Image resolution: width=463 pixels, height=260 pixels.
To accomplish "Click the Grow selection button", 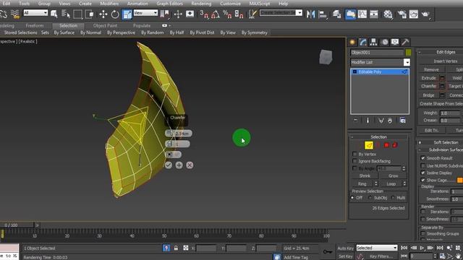I will pyautogui.click(x=393, y=175).
